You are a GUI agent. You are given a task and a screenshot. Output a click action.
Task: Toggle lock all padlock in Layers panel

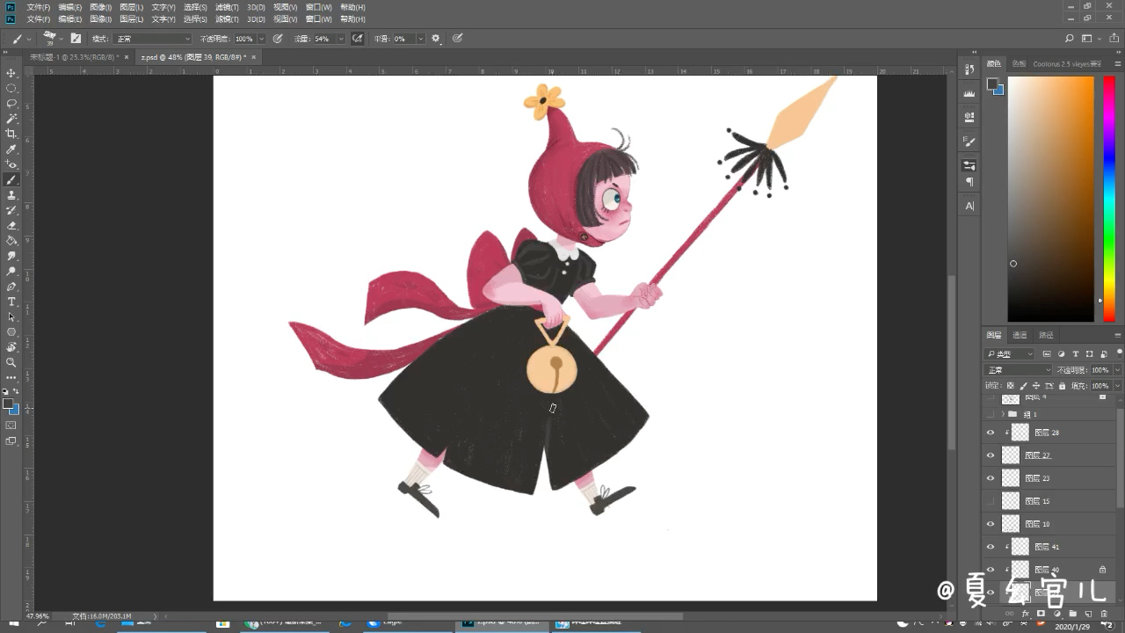(x=1063, y=386)
